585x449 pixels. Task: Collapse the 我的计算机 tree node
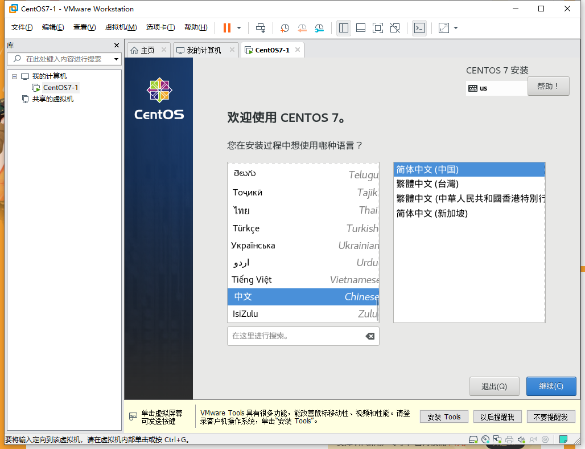click(15, 76)
